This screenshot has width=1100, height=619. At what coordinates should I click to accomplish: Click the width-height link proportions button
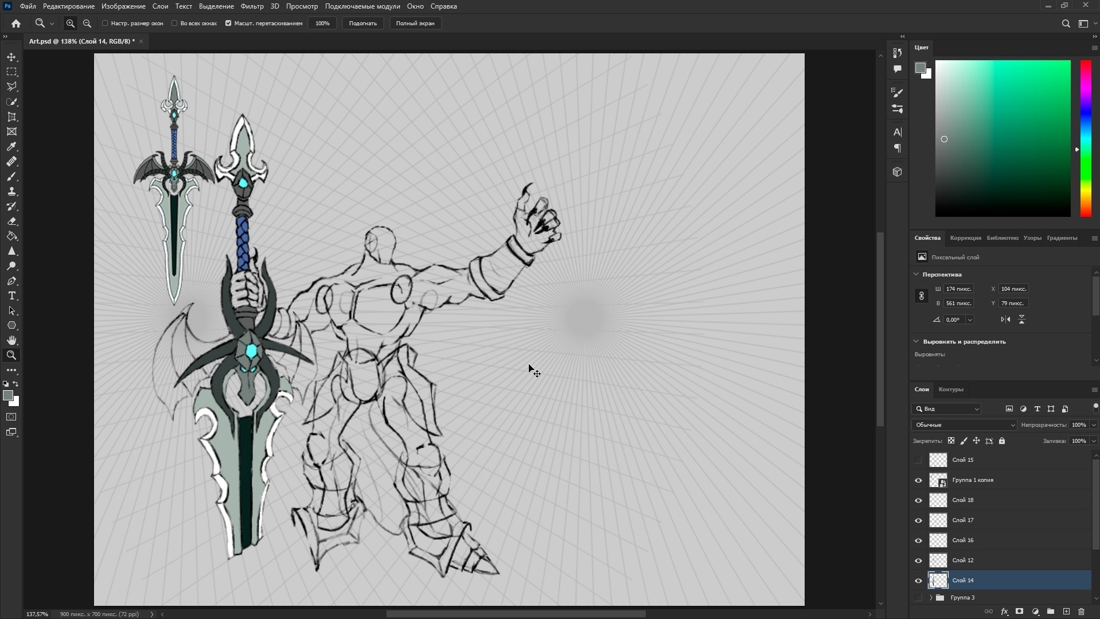pyautogui.click(x=922, y=296)
